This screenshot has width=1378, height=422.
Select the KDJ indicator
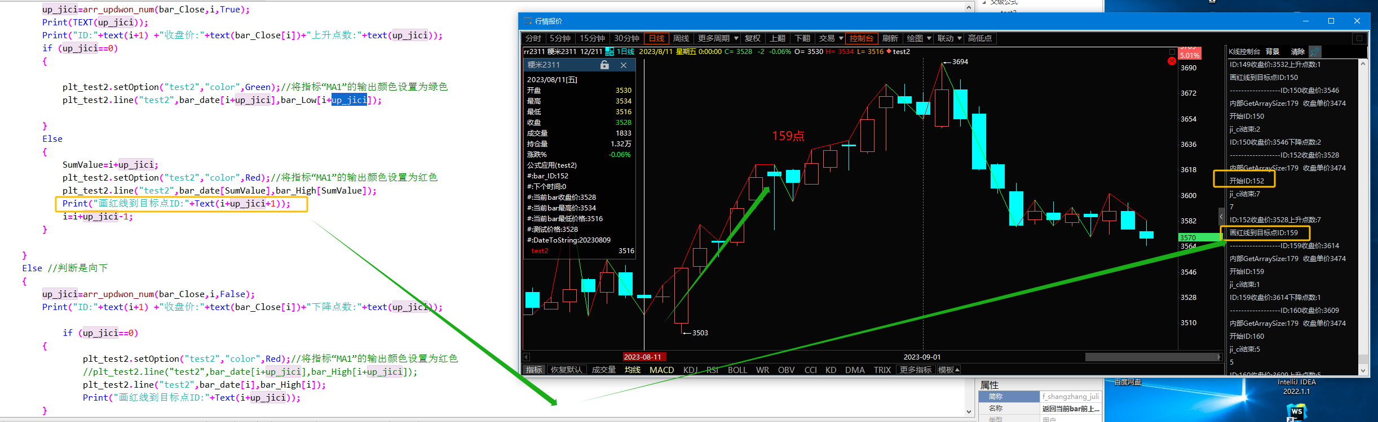click(x=691, y=370)
